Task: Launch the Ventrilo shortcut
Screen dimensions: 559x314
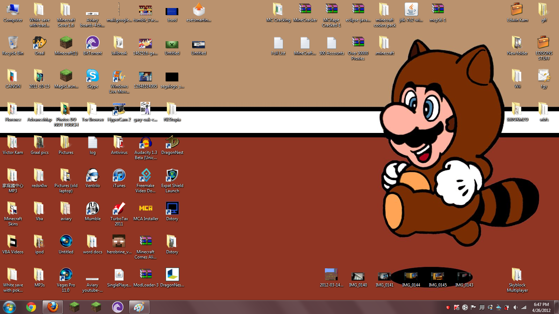Action: (93, 176)
